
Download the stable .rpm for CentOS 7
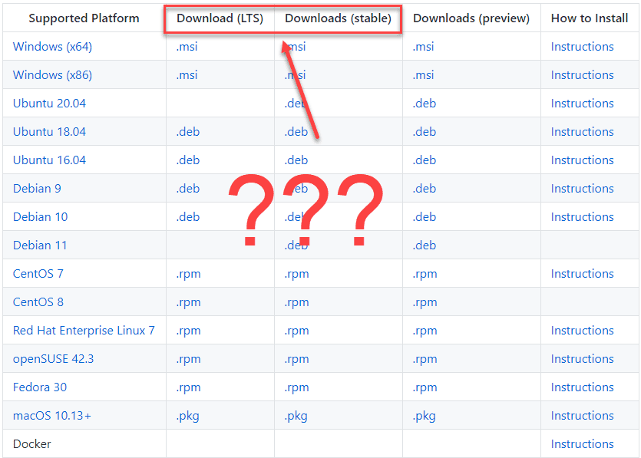click(297, 274)
